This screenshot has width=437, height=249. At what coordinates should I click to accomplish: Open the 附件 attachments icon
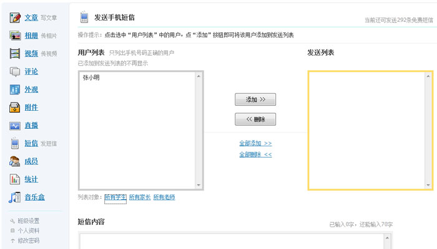coord(16,108)
